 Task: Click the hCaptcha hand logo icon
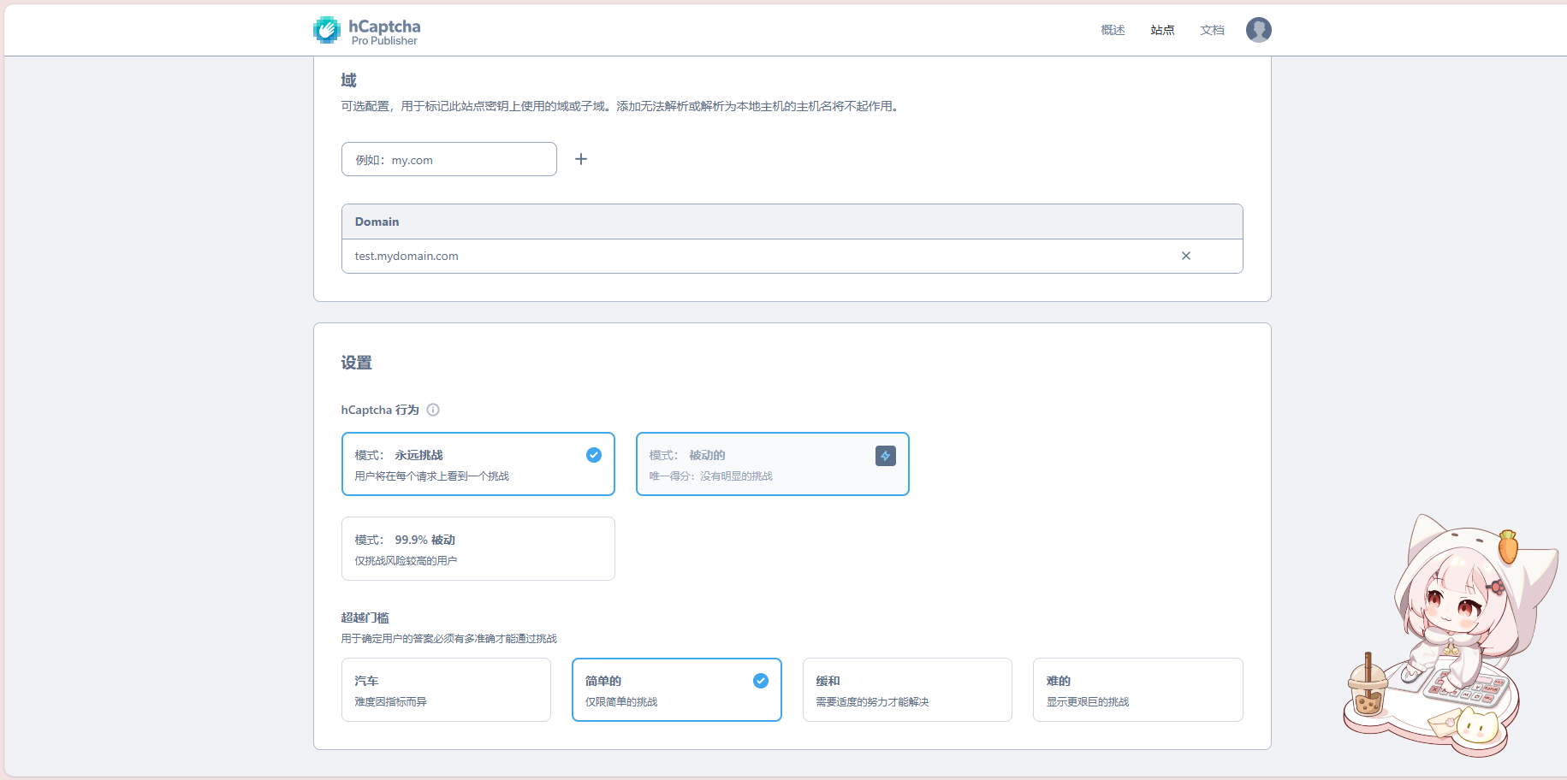coord(326,30)
